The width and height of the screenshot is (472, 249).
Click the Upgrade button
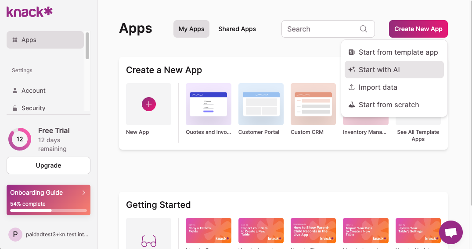[x=48, y=165]
